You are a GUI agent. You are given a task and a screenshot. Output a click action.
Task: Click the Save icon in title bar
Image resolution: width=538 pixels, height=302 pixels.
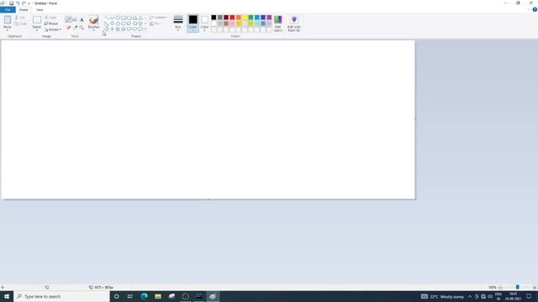(11, 3)
